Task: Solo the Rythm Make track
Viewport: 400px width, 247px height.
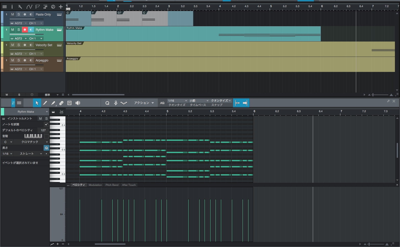Action: (x=19, y=30)
